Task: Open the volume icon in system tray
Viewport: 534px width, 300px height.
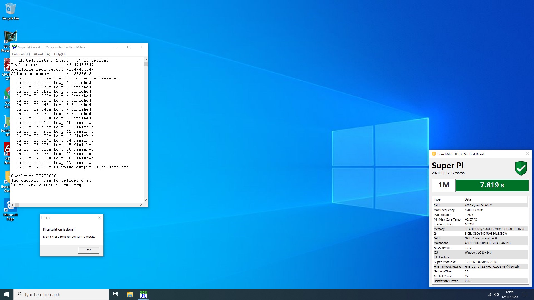Action: point(496,294)
